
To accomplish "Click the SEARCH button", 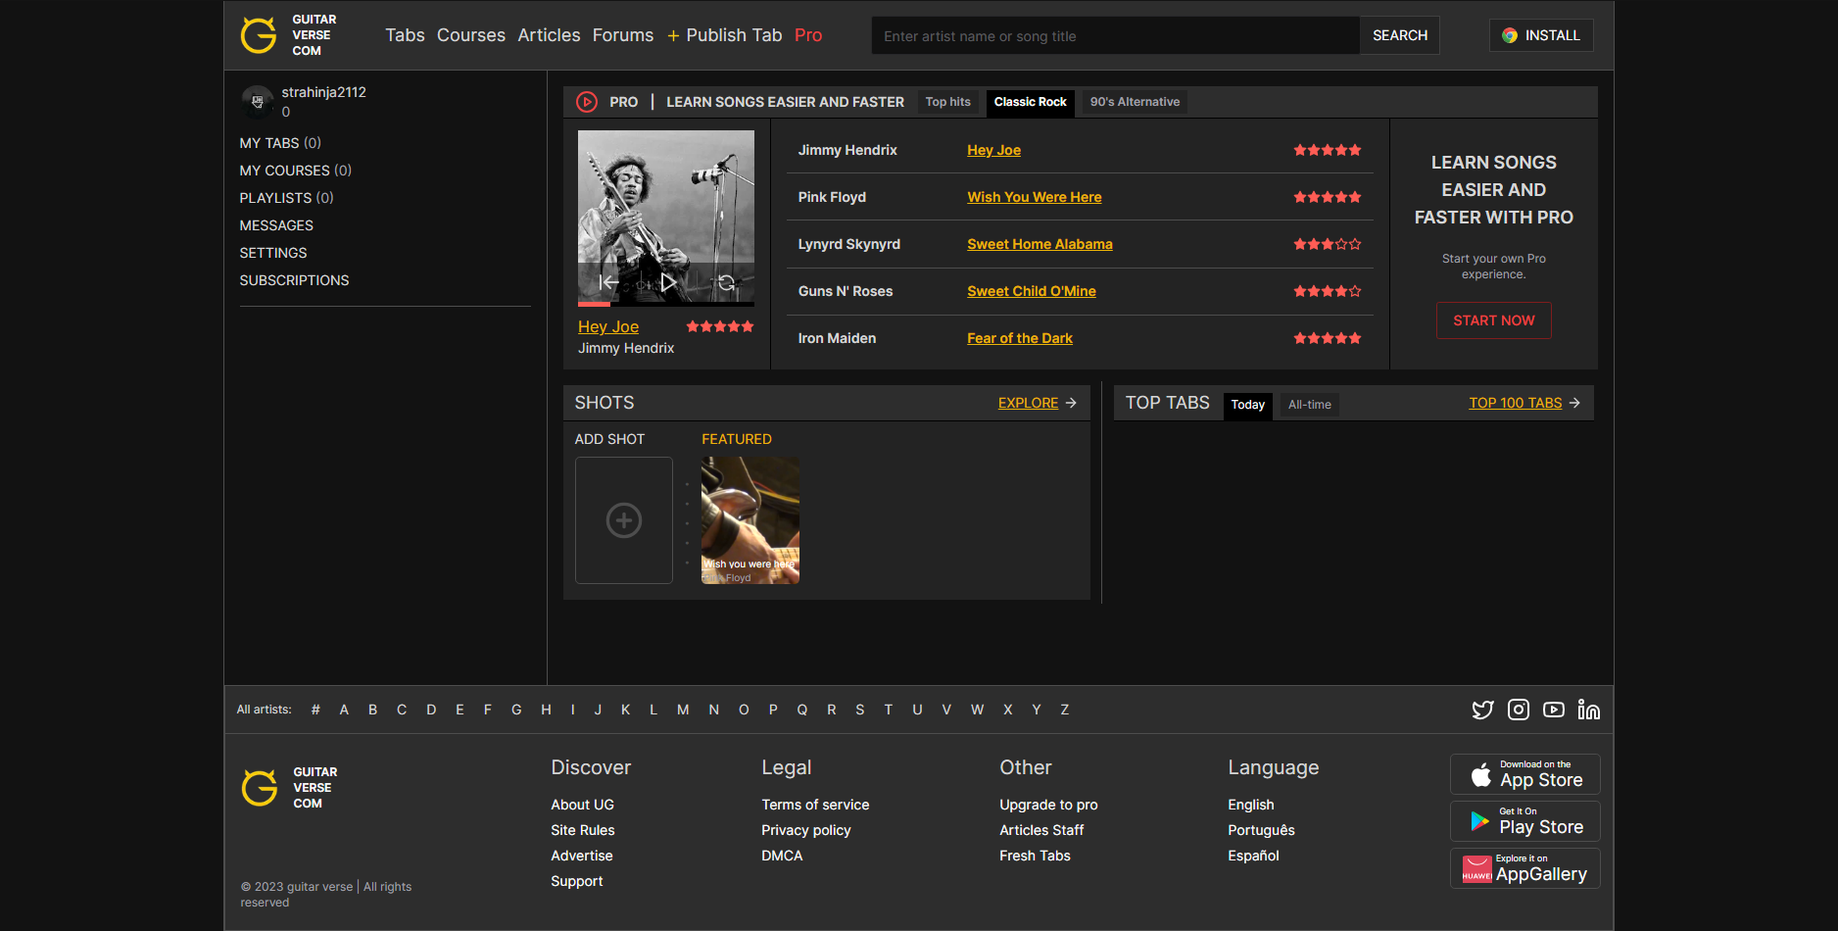I will [1400, 35].
